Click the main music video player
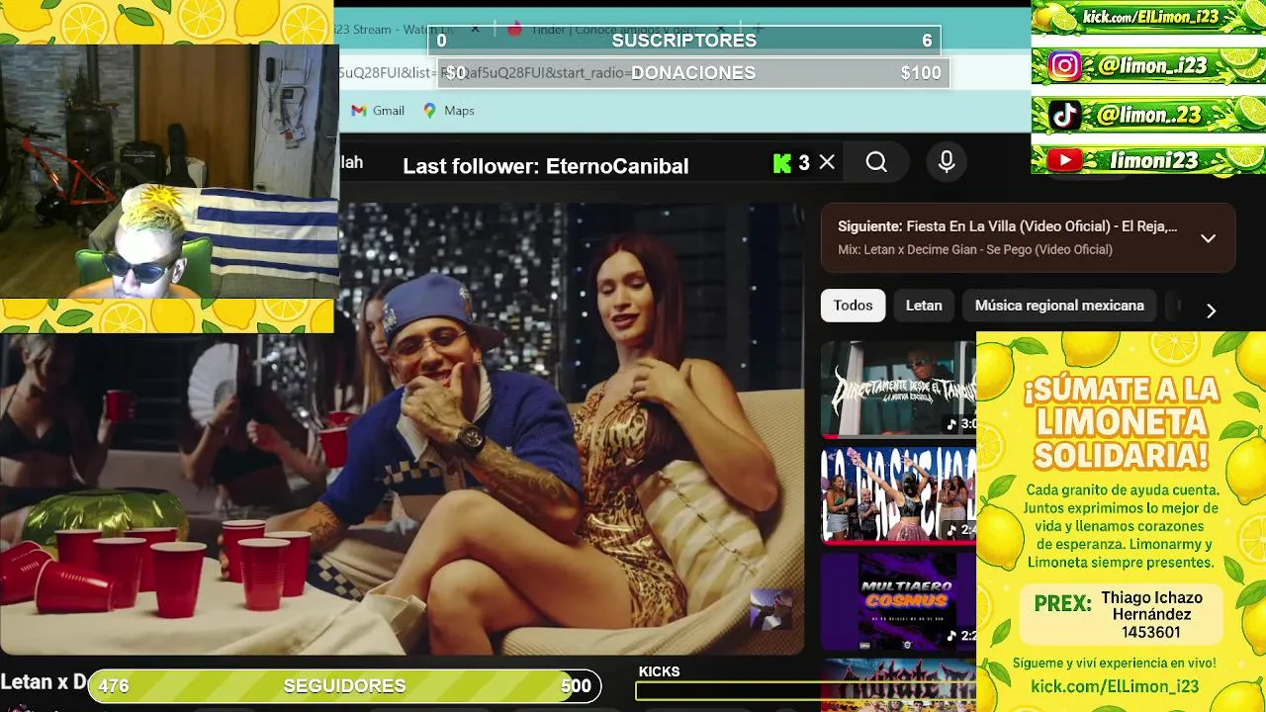The height and width of the screenshot is (712, 1266). 402,428
